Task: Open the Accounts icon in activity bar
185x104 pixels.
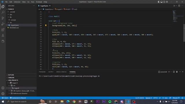Action: tap(3, 88)
